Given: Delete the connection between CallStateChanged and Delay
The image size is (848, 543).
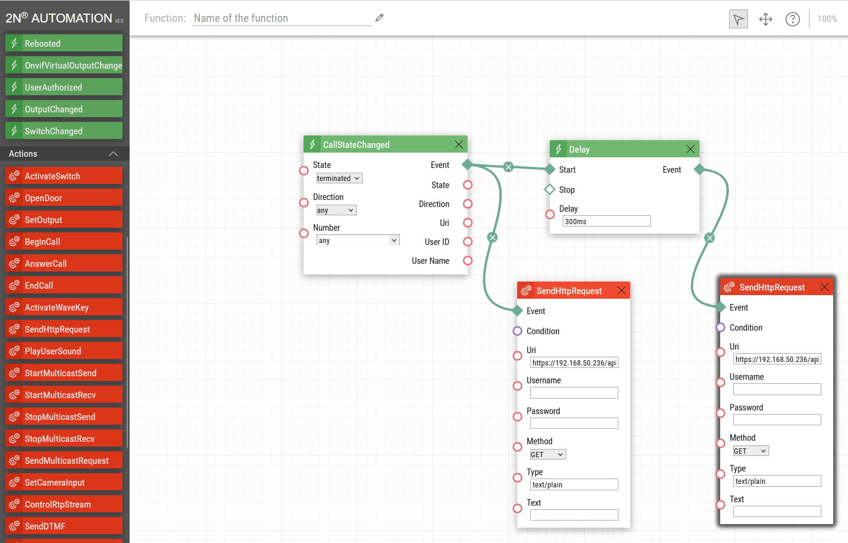Looking at the screenshot, I should click(x=508, y=167).
